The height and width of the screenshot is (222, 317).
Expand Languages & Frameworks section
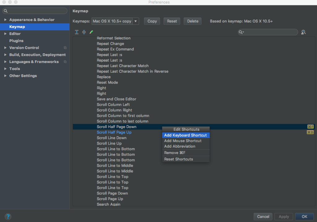coord(5,62)
